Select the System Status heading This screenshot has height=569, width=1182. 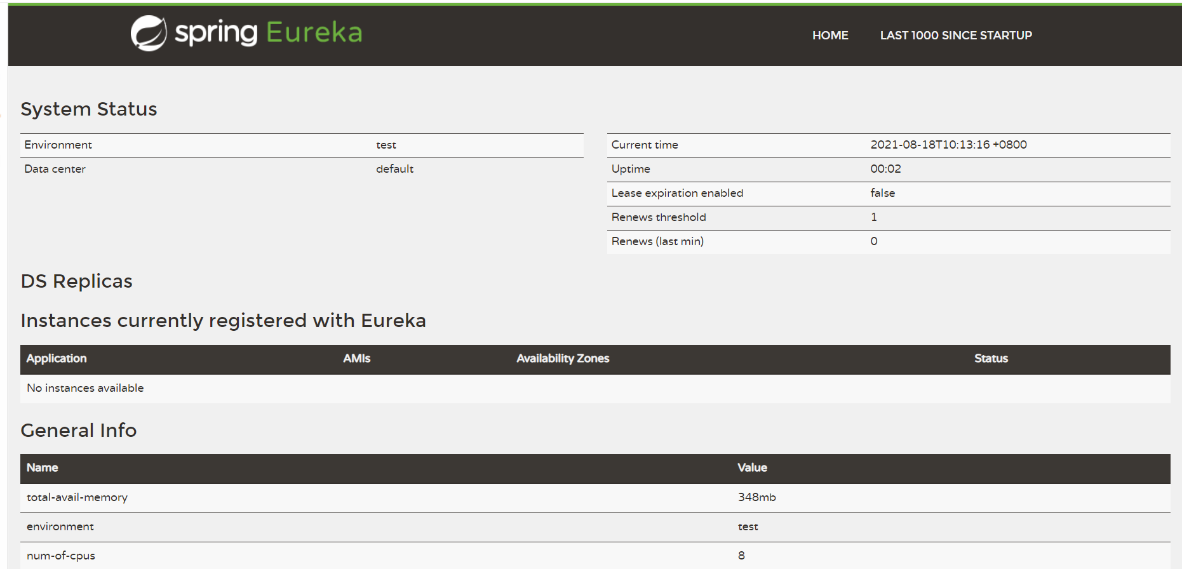pos(89,109)
